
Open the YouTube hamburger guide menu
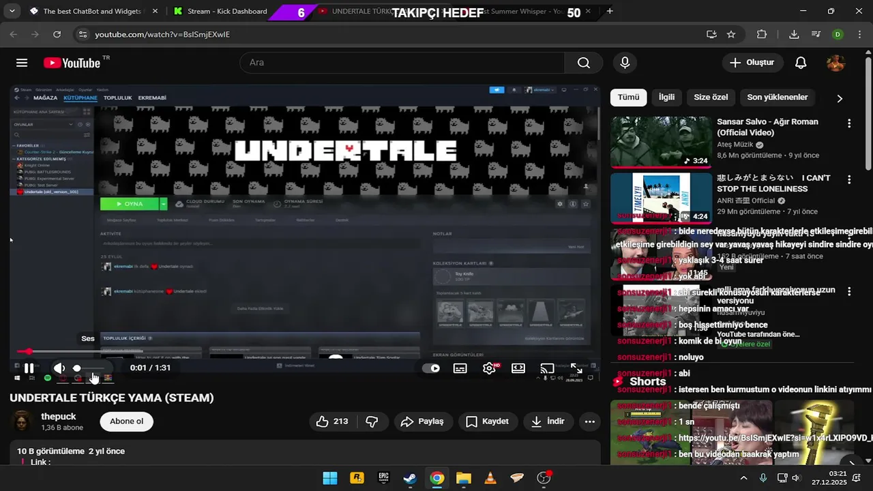(x=22, y=63)
